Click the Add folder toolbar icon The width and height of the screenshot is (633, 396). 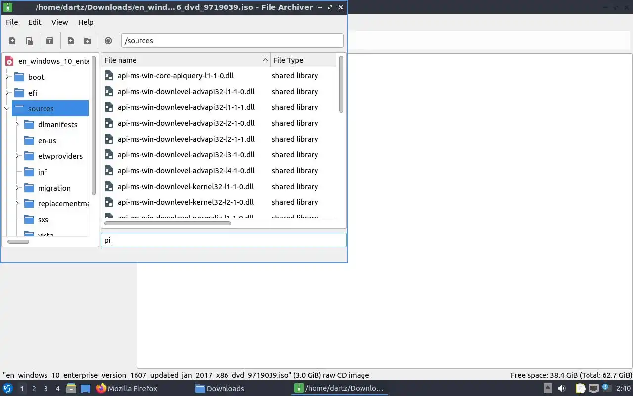click(x=88, y=41)
